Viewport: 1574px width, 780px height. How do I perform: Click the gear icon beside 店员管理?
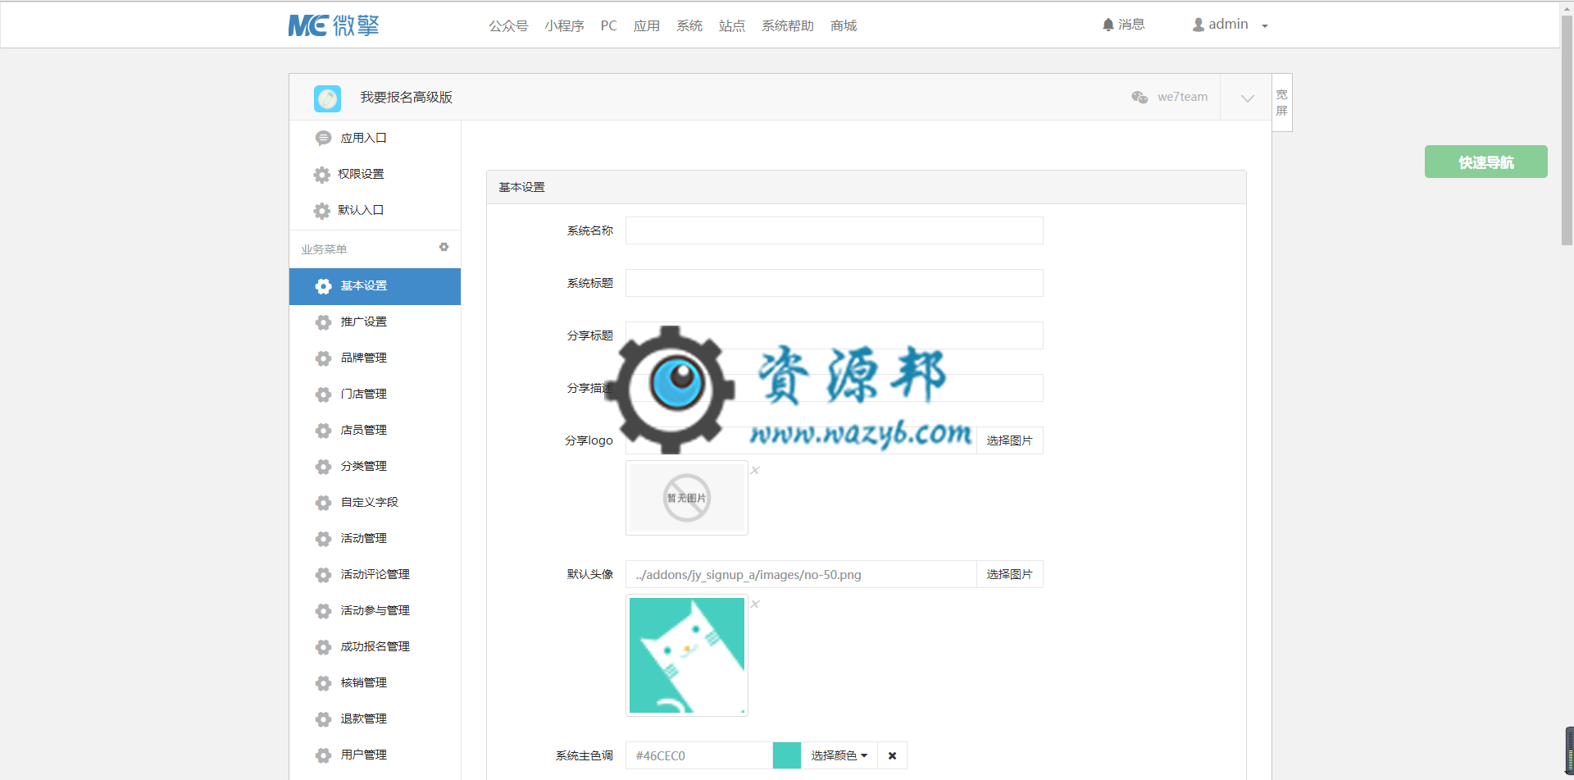coord(324,431)
